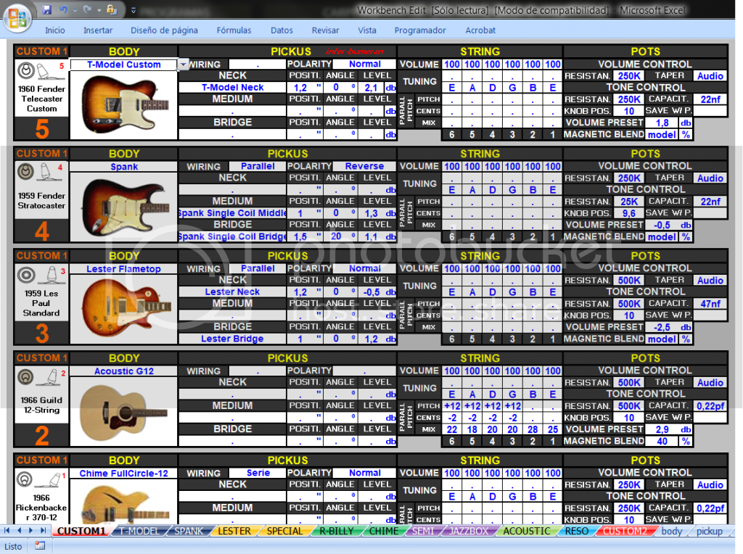Viewport: 743px width, 554px height.
Task: Switch to the LESTER sheet tab
Action: [x=234, y=531]
